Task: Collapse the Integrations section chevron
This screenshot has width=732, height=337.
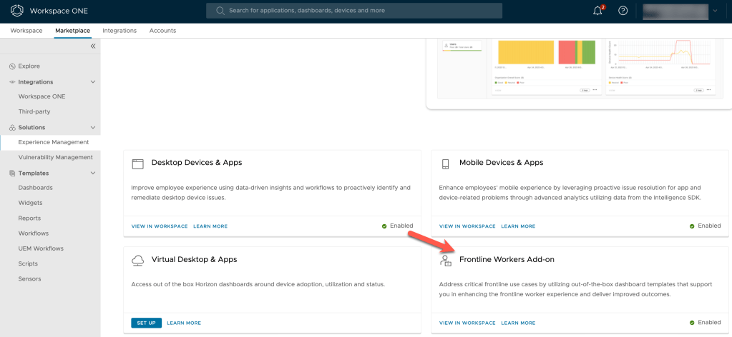Action: pos(92,82)
